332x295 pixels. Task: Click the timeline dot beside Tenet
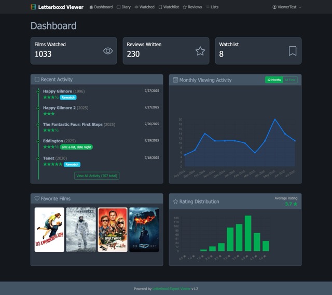[x=38, y=158]
